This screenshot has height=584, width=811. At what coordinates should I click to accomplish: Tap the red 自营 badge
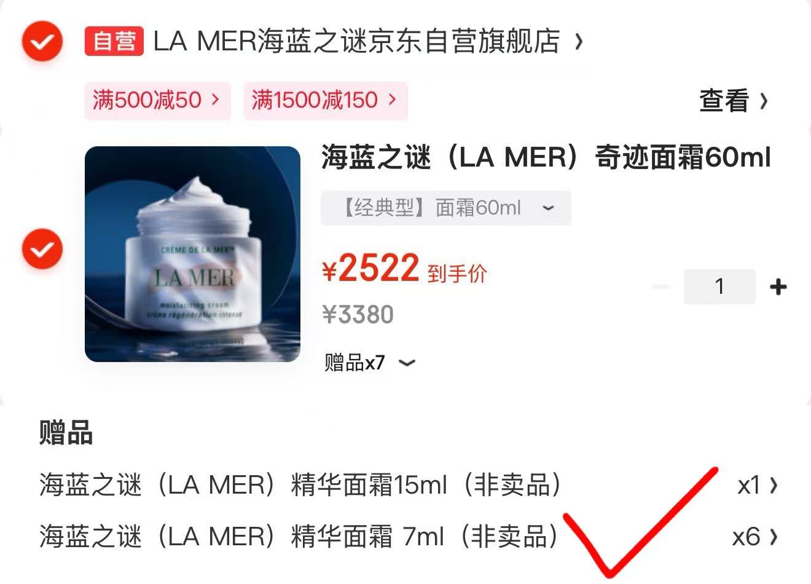coord(114,42)
